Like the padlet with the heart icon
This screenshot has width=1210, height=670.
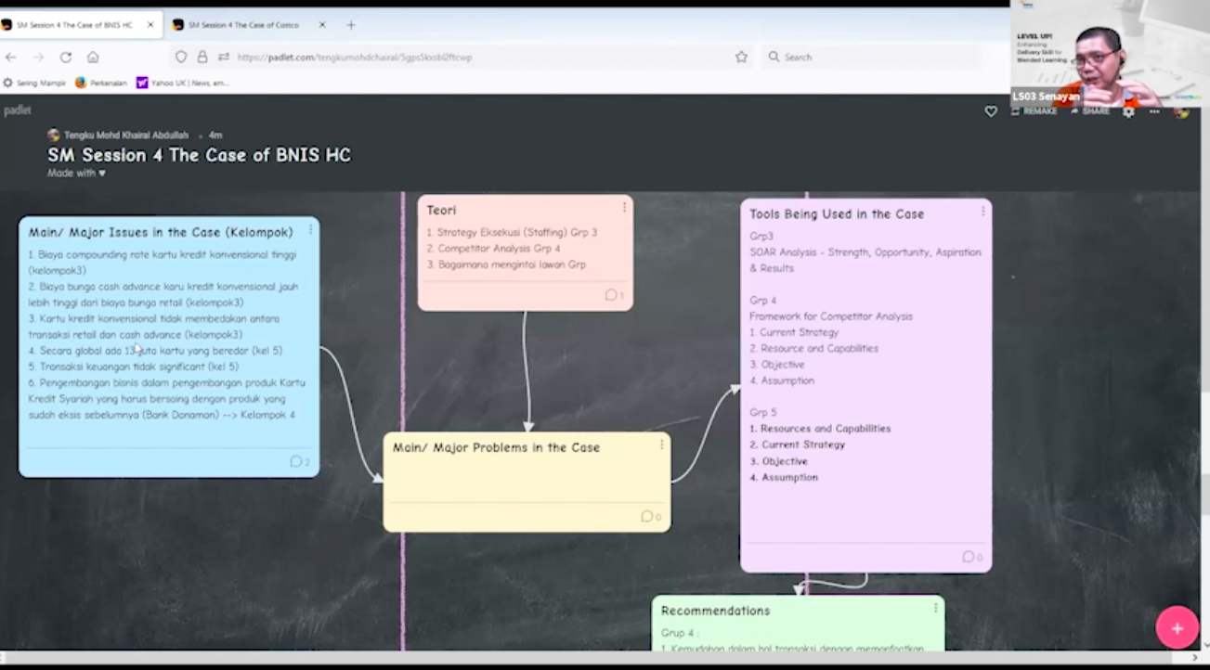pyautogui.click(x=991, y=111)
